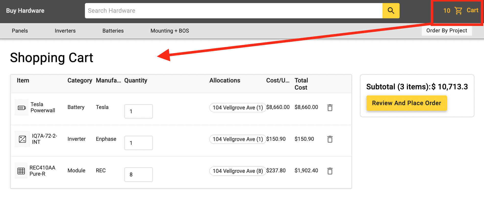
Task: Focus the Search Hardware input field
Action: 234,11
